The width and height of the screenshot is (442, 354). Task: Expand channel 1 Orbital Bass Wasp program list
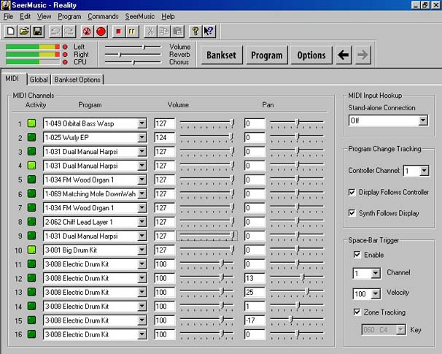pyautogui.click(x=142, y=123)
